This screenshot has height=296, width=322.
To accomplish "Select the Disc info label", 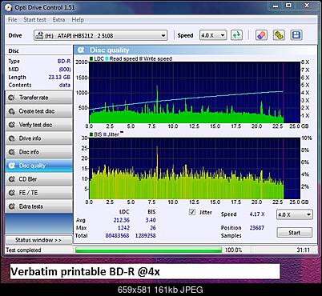I will (29, 152).
